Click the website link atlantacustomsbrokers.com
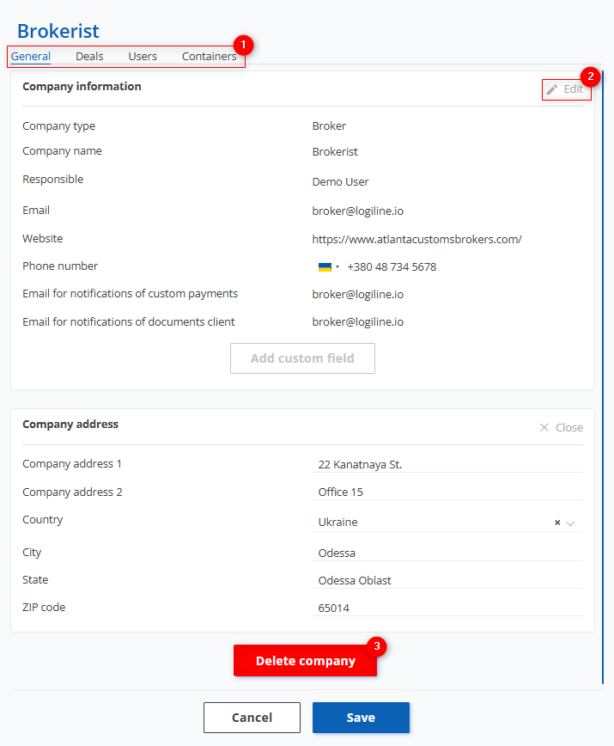The image size is (614, 746). point(416,239)
